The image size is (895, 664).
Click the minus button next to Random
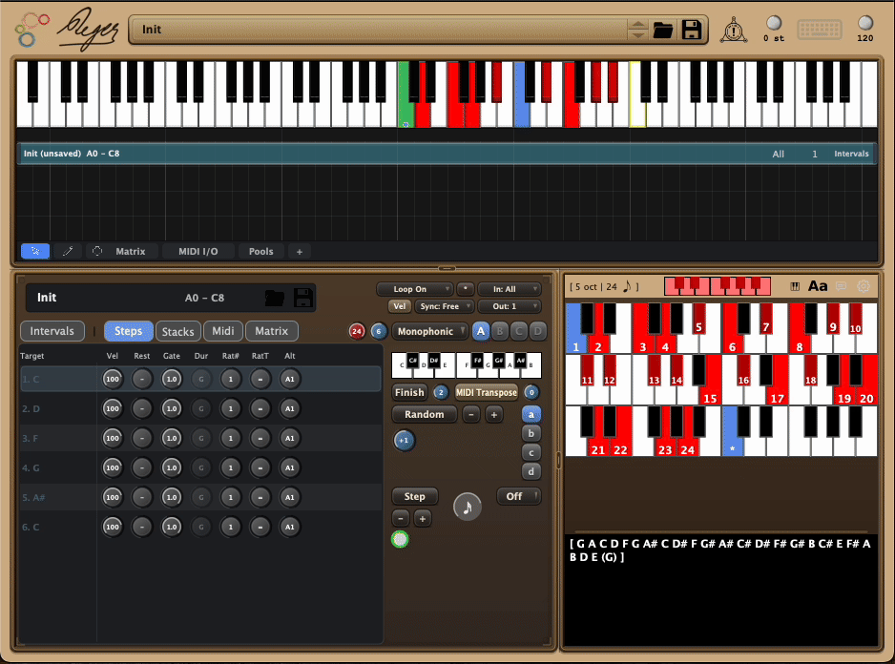pos(471,414)
